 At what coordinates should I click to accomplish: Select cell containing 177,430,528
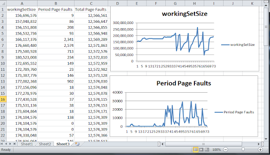coord(22,99)
